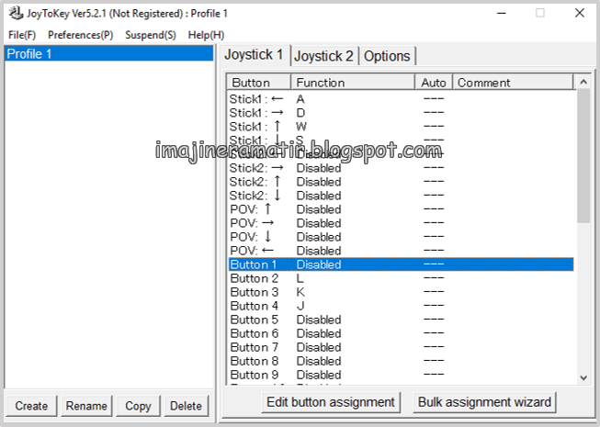Select the Button 3 row mapped to K

[401, 292]
